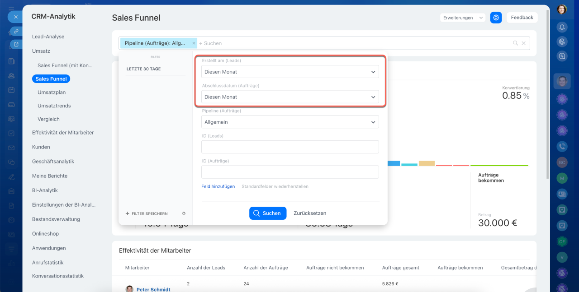Viewport: 579px width, 292px height.
Task: Click the magnifier icon in search bar
Action: click(x=515, y=43)
